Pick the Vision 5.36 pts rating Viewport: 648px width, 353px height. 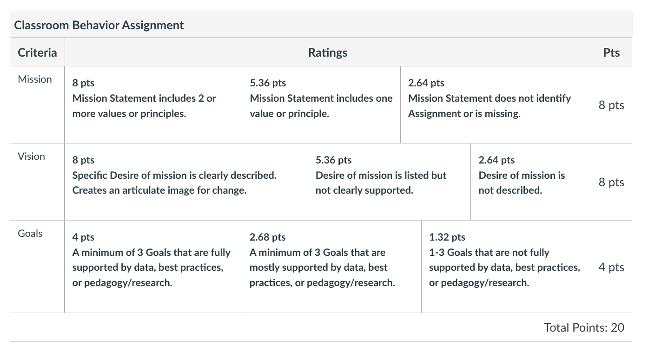(x=389, y=182)
